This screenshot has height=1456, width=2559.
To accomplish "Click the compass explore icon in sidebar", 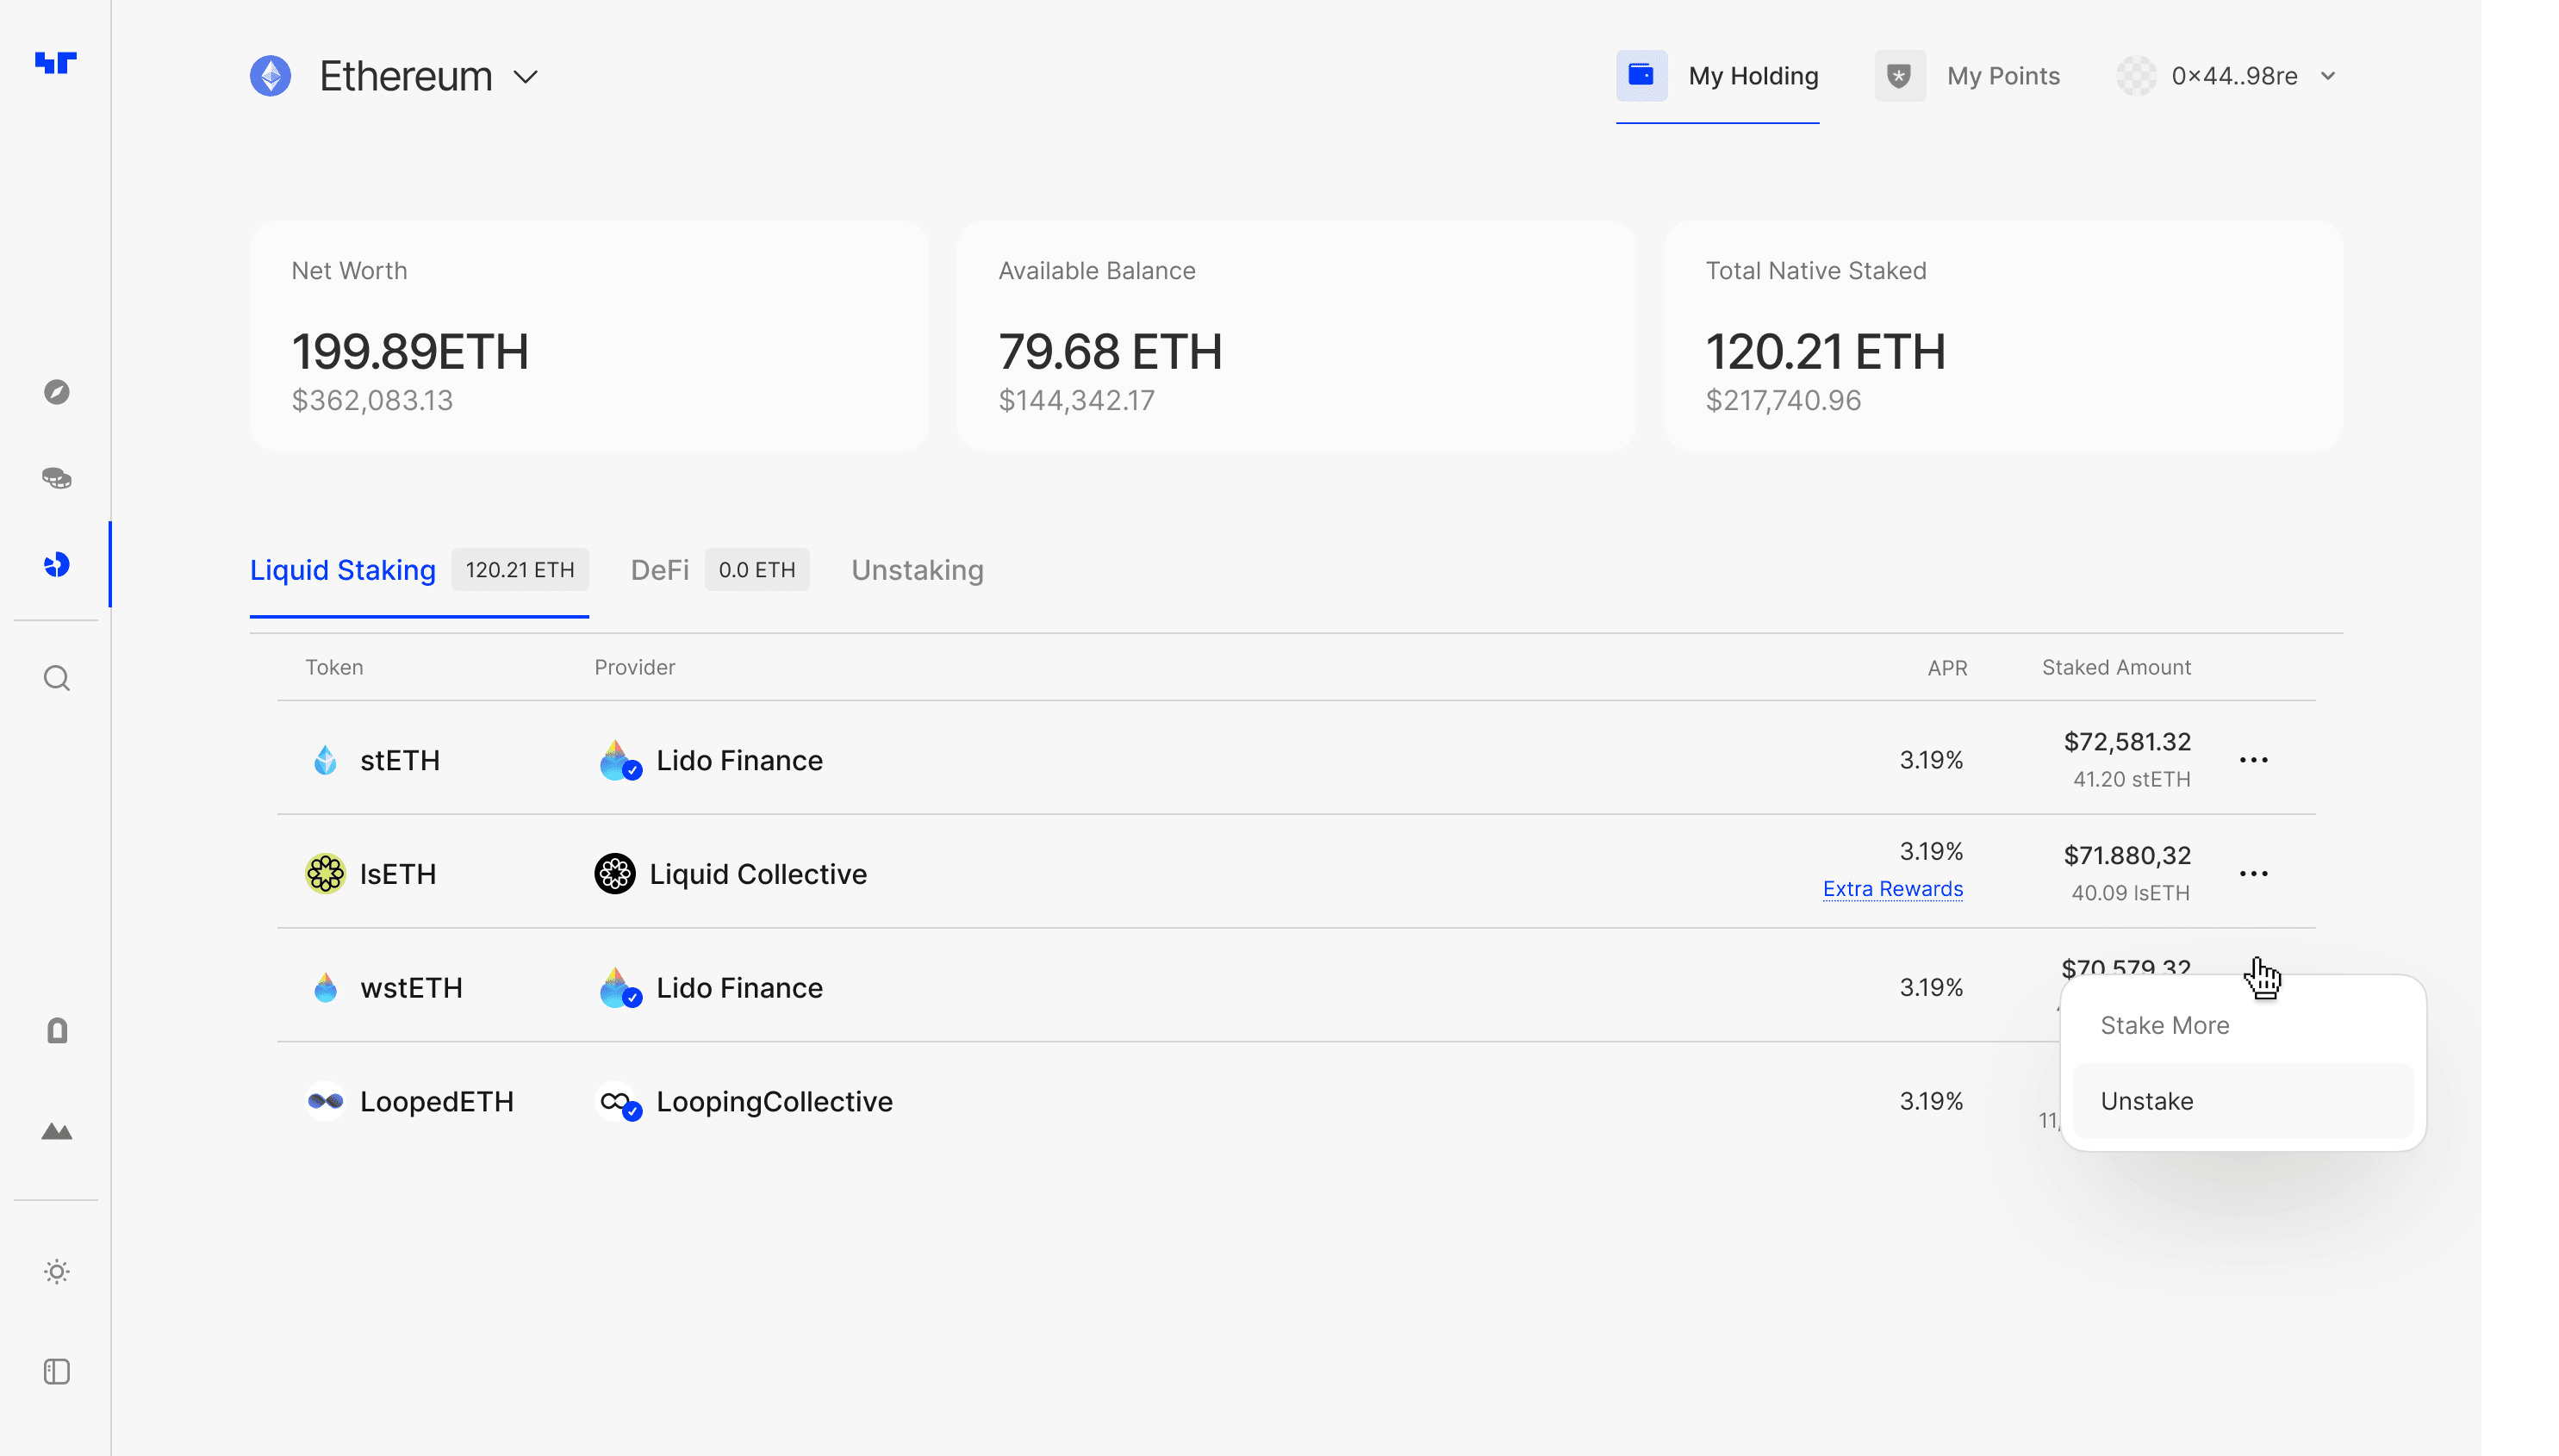I will (57, 392).
